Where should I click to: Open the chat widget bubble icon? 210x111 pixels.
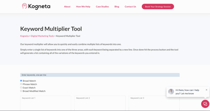[205, 104]
